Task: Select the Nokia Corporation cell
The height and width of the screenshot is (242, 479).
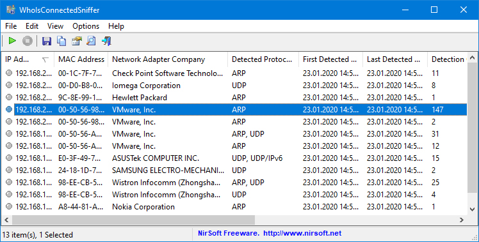Action: [143, 207]
